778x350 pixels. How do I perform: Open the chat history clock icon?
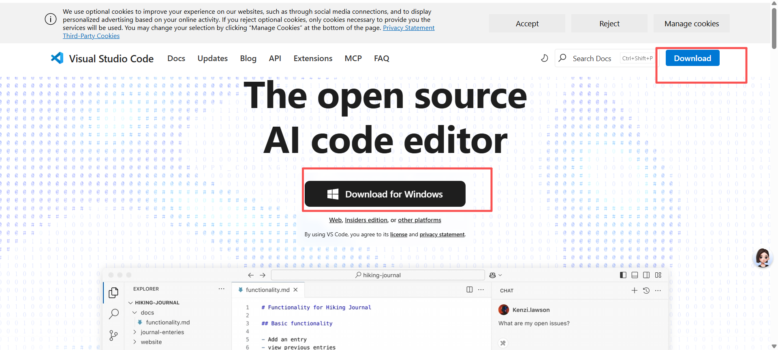coord(646,291)
